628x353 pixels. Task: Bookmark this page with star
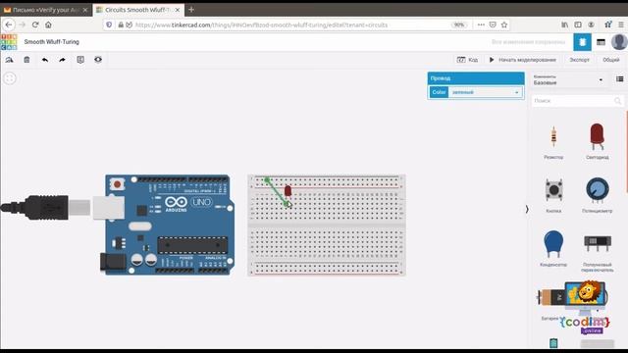tap(504, 25)
